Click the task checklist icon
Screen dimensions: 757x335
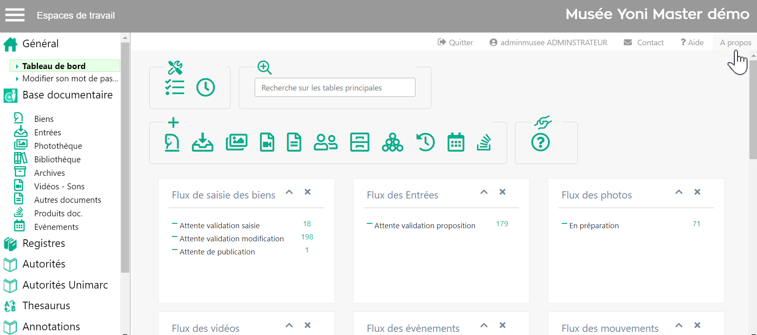click(x=175, y=87)
